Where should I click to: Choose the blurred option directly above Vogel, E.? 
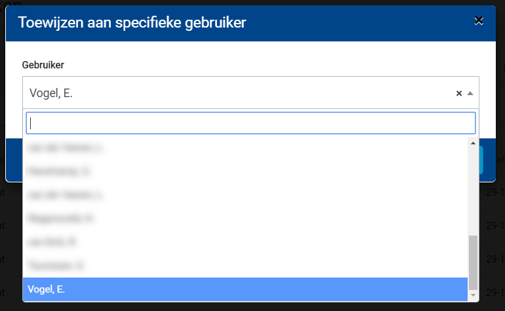click(245, 265)
